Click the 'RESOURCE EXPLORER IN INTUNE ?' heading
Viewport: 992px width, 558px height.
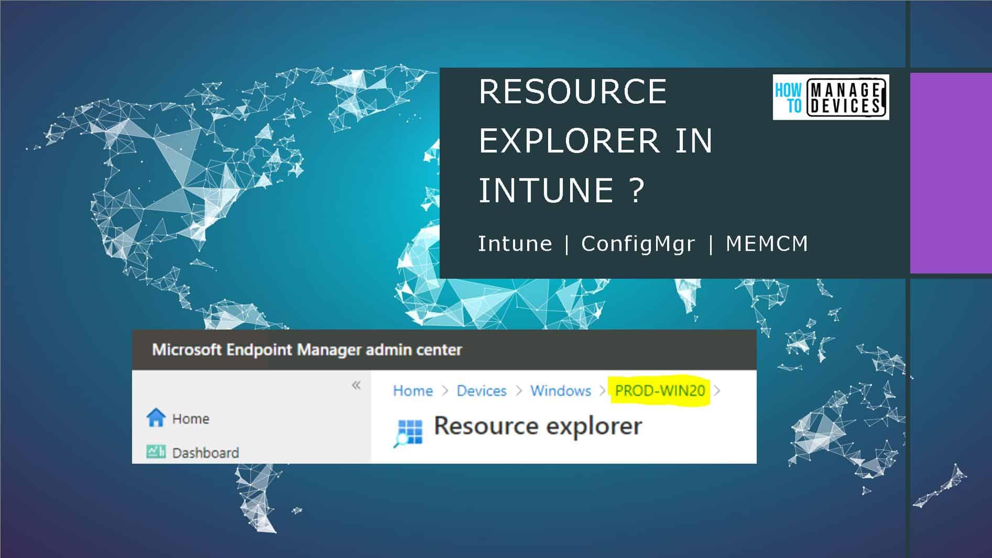point(595,140)
